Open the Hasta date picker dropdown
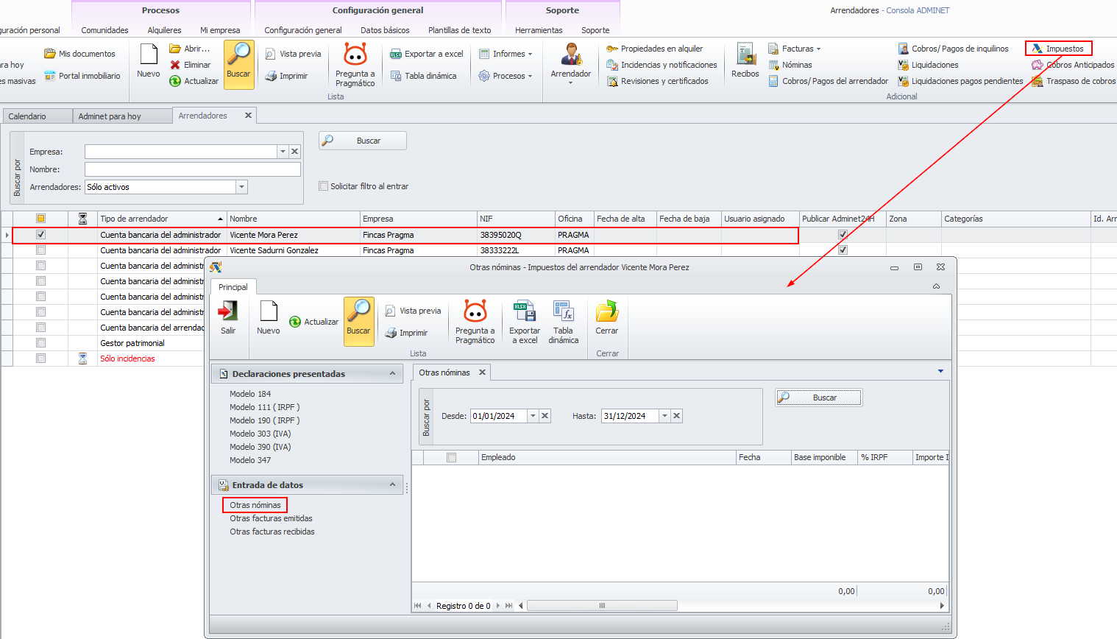 tap(664, 416)
